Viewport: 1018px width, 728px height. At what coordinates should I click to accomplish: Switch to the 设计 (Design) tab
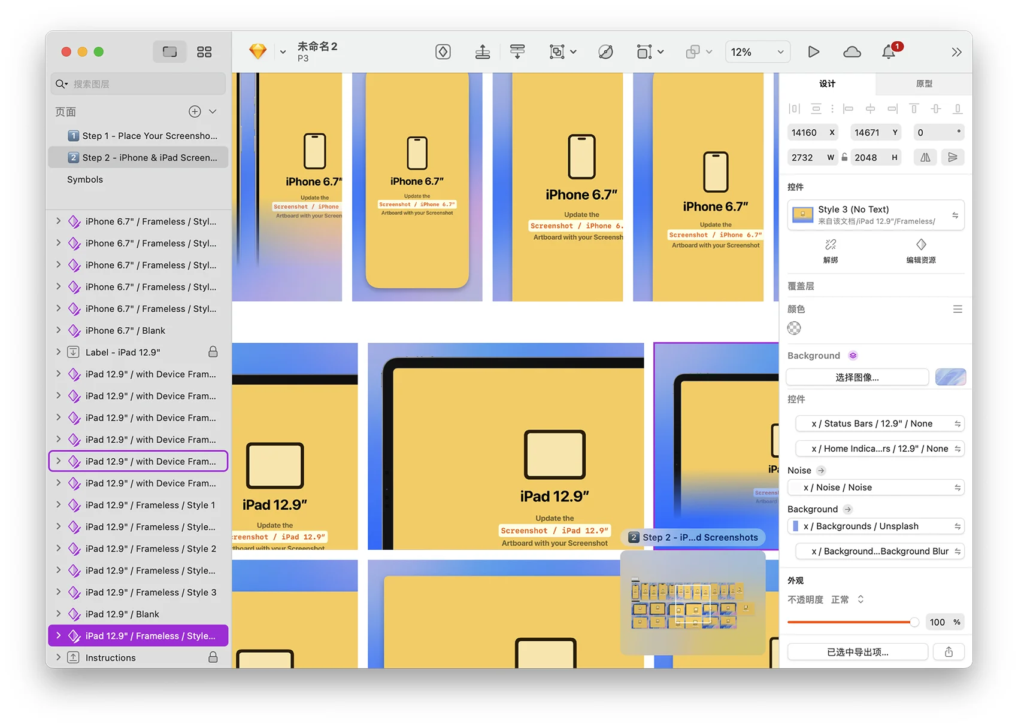[x=827, y=84]
